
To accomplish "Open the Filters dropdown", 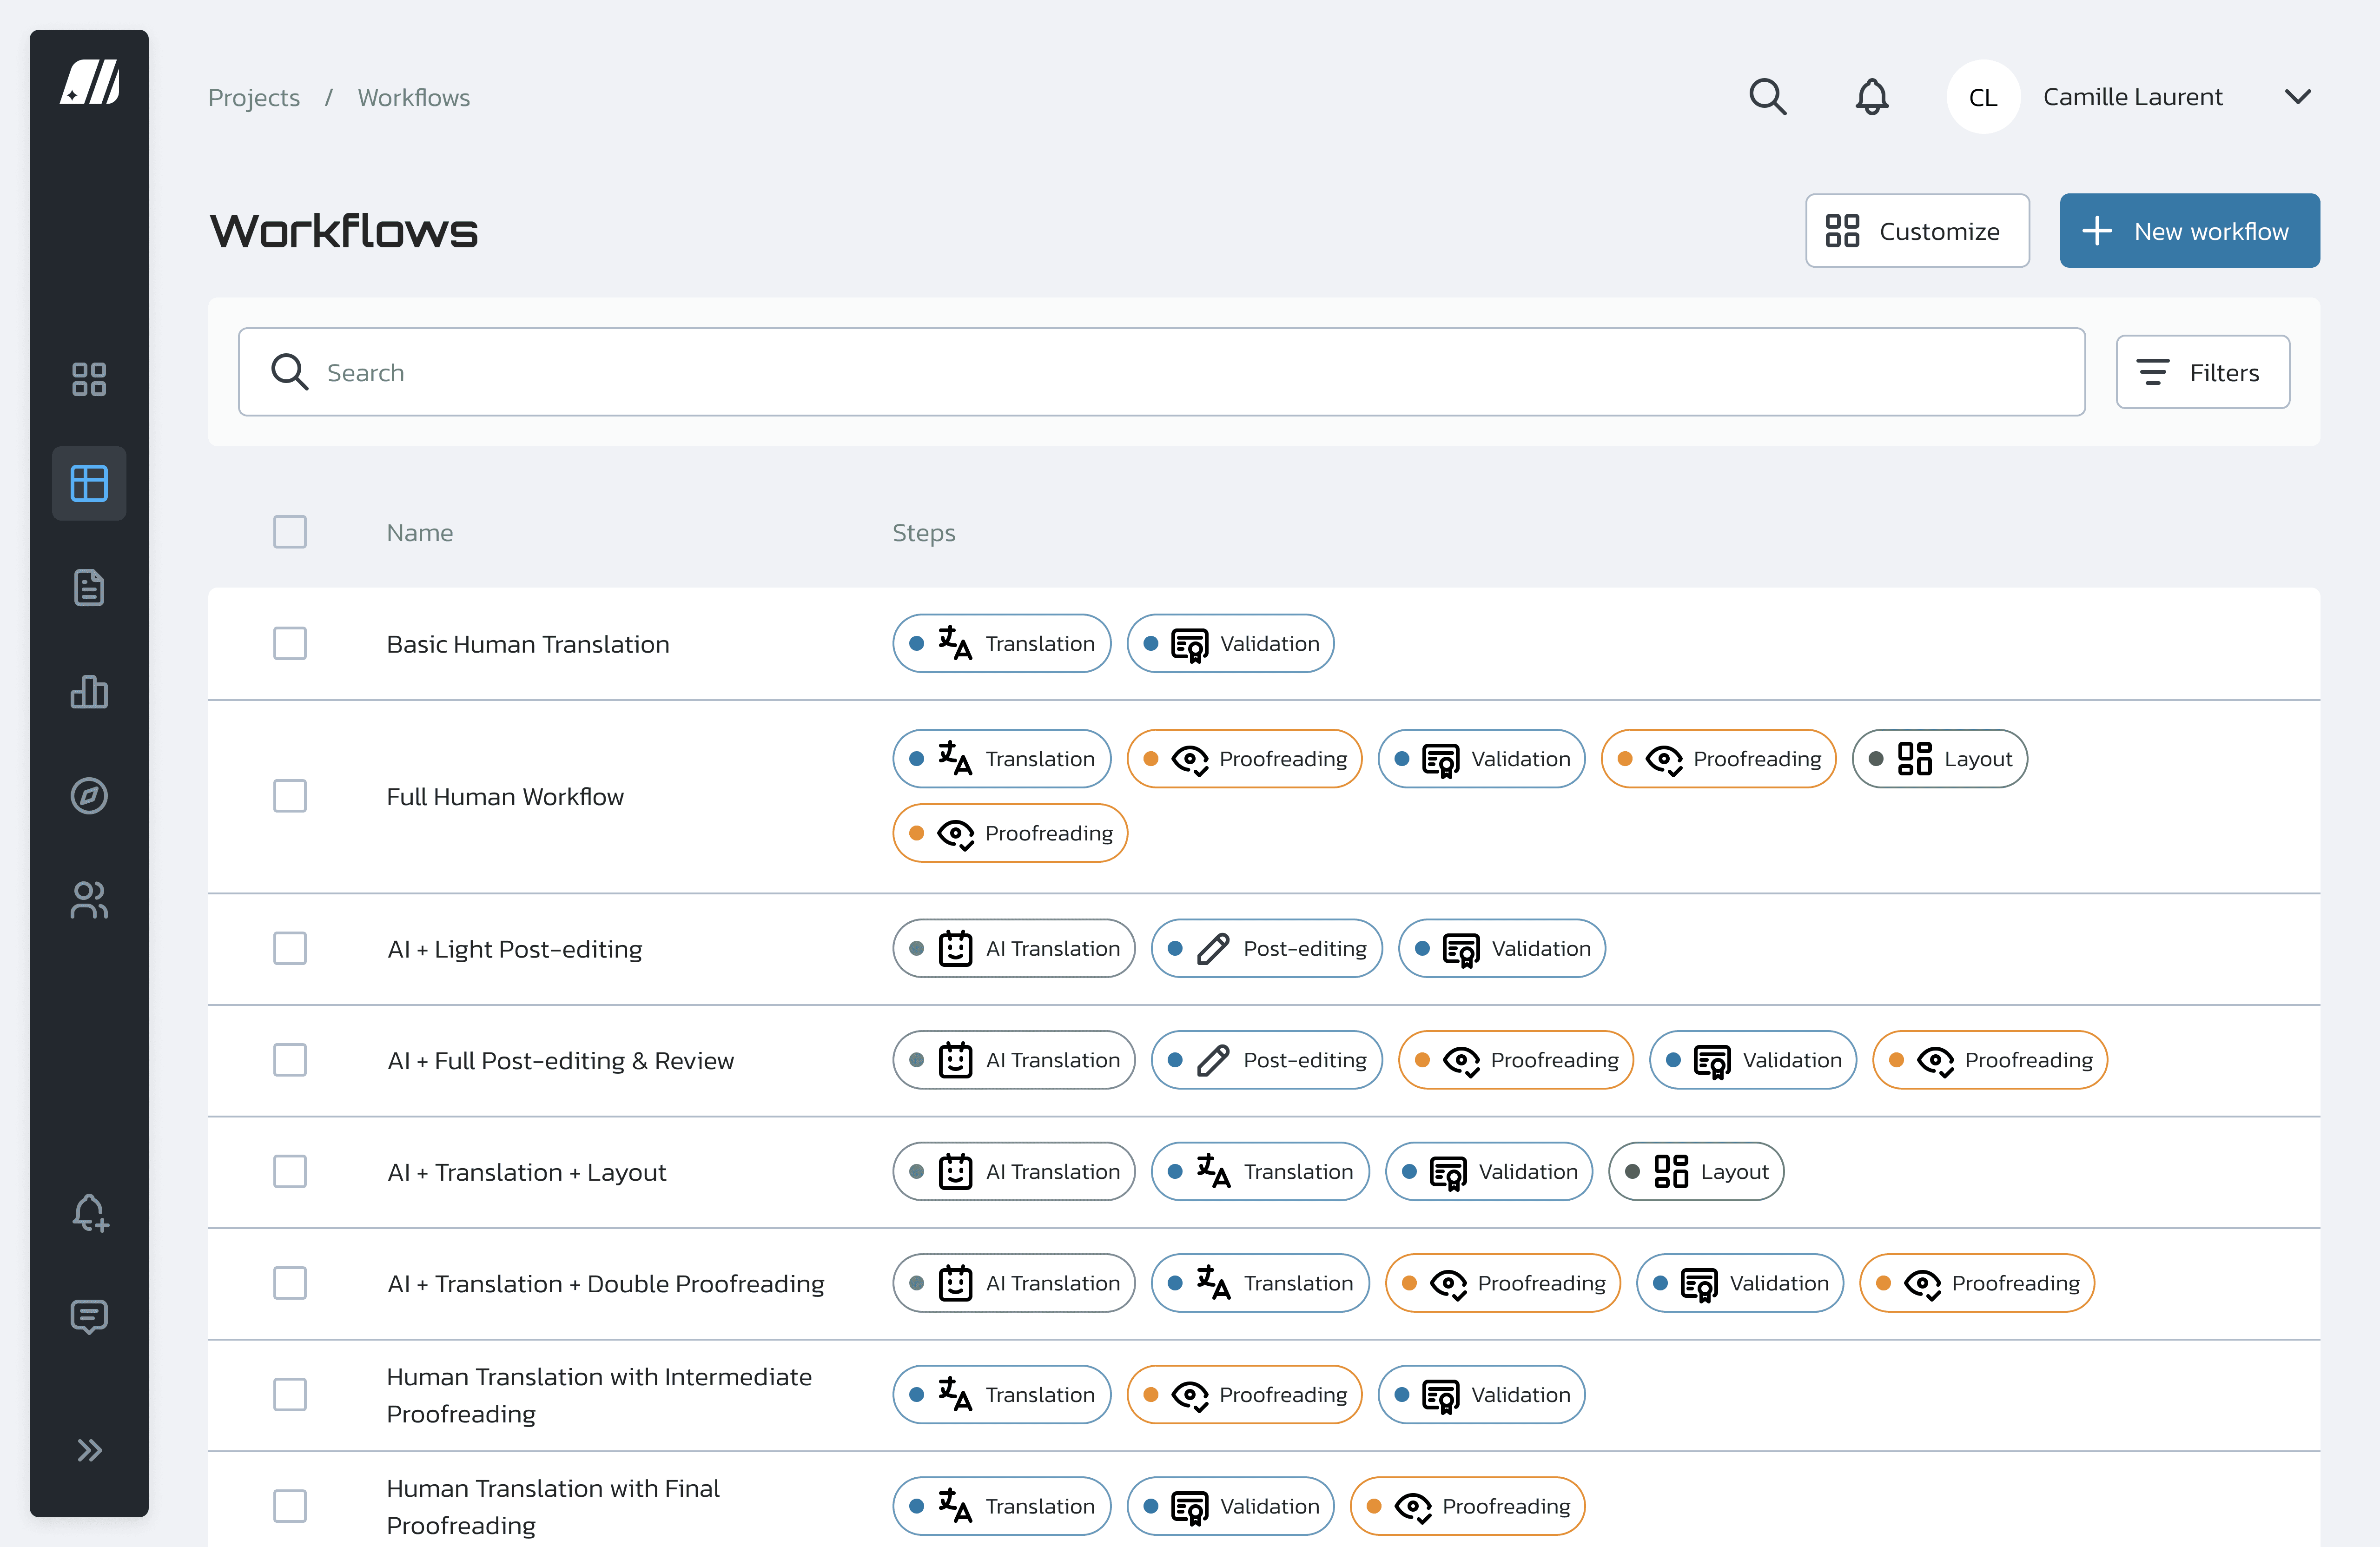I will click(2202, 372).
